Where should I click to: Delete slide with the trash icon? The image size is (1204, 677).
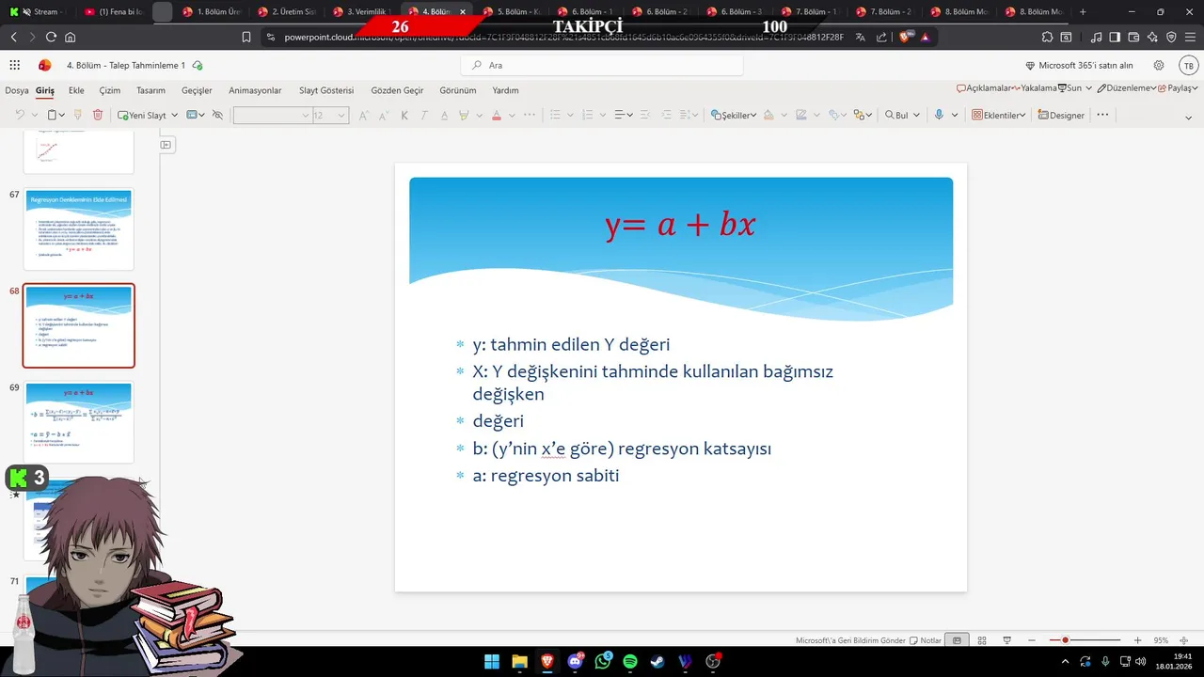(98, 115)
